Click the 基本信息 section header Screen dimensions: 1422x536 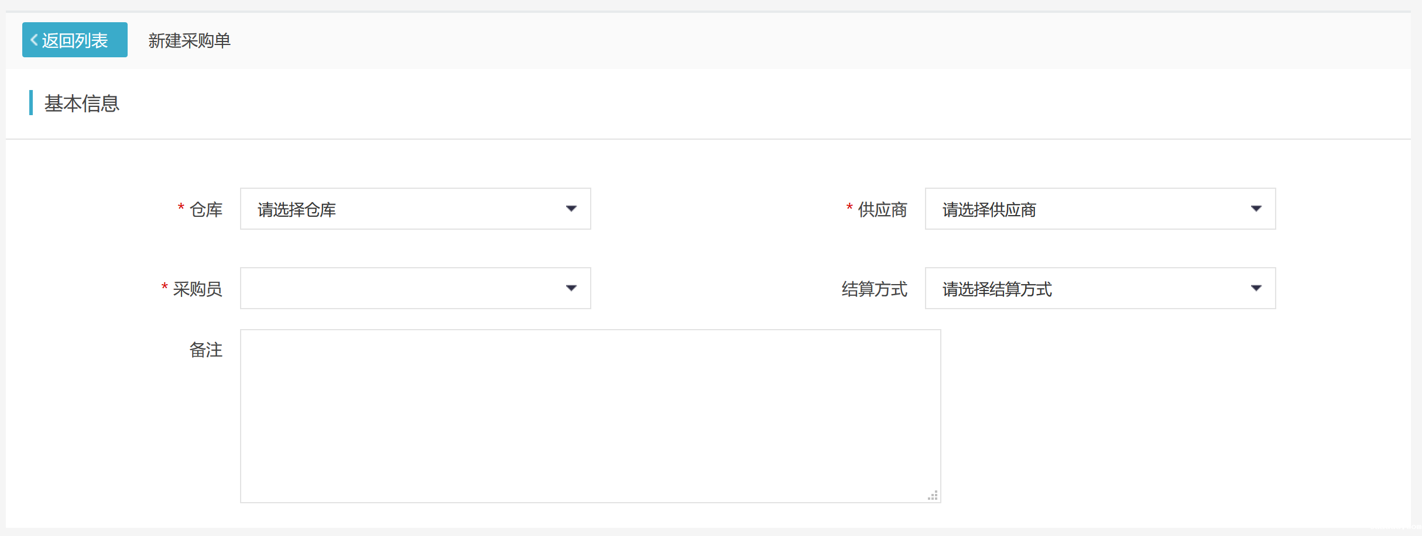tap(81, 103)
